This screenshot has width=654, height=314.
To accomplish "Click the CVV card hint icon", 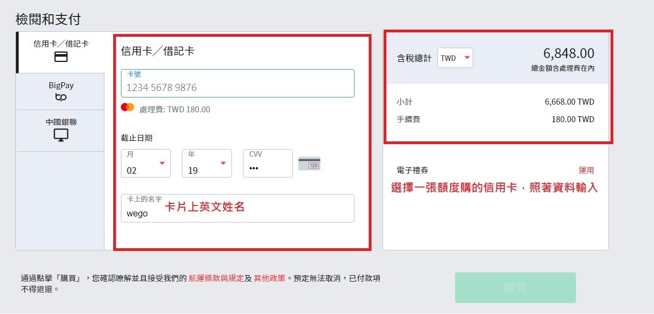I will click(x=309, y=163).
